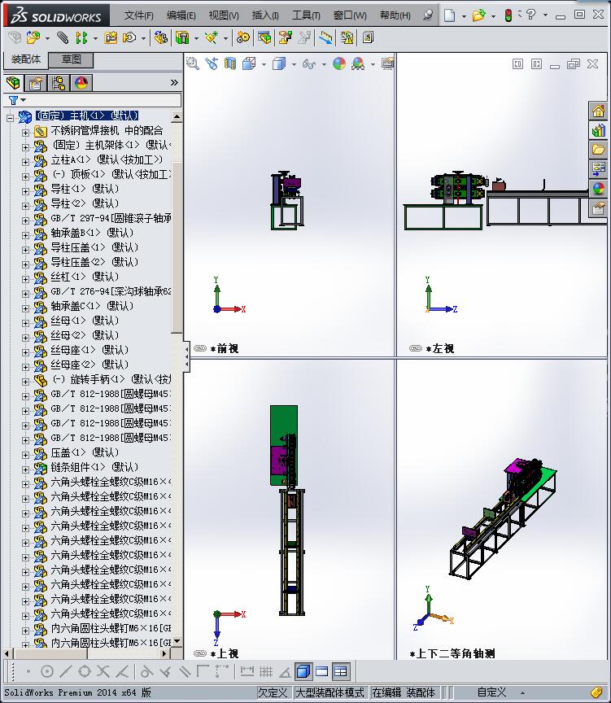Screen dimensions: 611x703
Task: Select the 丝杠<1> component in tree
Action: point(85,277)
